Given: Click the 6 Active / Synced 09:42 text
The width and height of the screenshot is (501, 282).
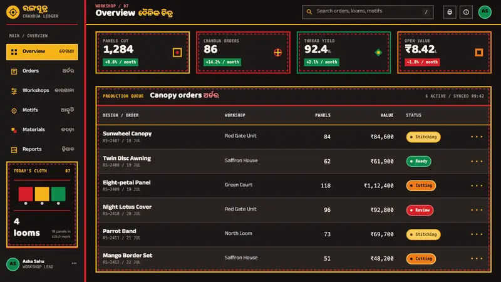Looking at the screenshot, I should [x=455, y=97].
